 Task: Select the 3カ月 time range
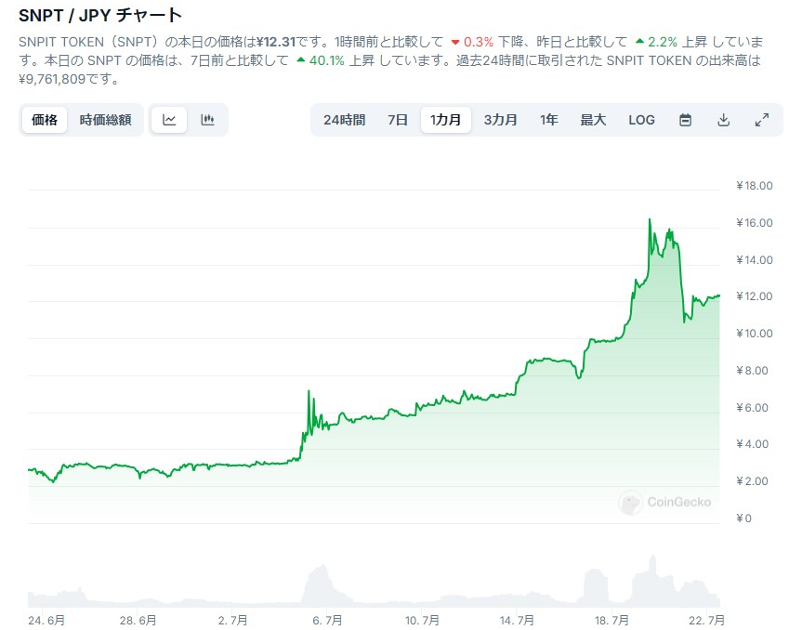pos(501,120)
